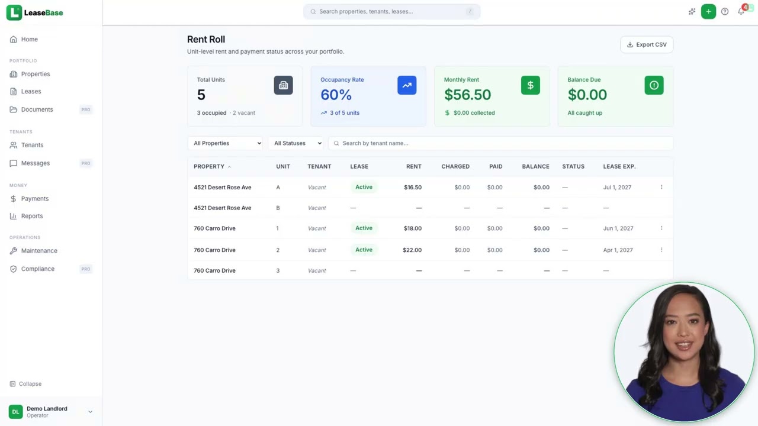
Task: Click the search by tenant name field
Action: tap(500, 143)
